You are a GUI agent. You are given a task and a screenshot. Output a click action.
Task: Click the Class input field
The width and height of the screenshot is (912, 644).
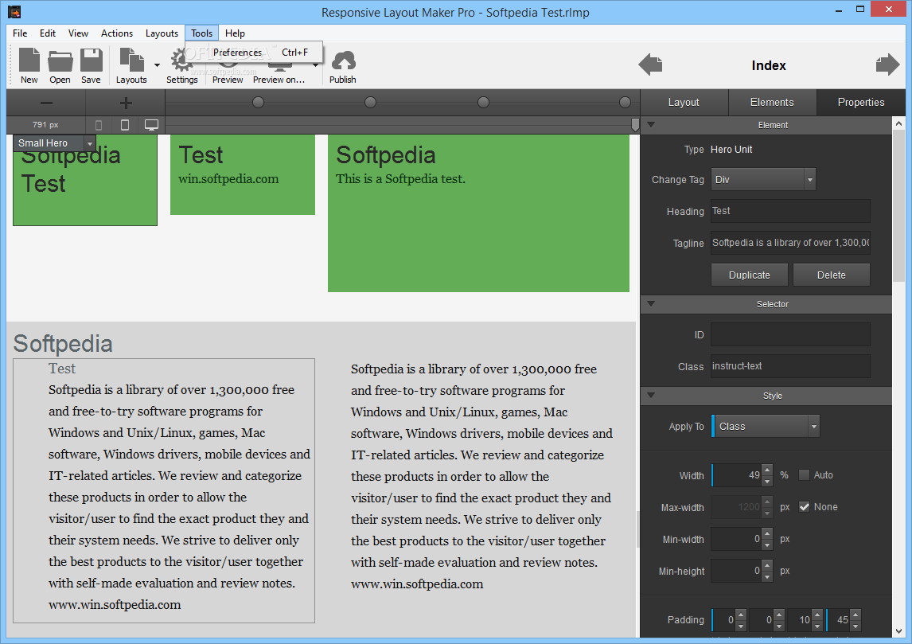[790, 366]
